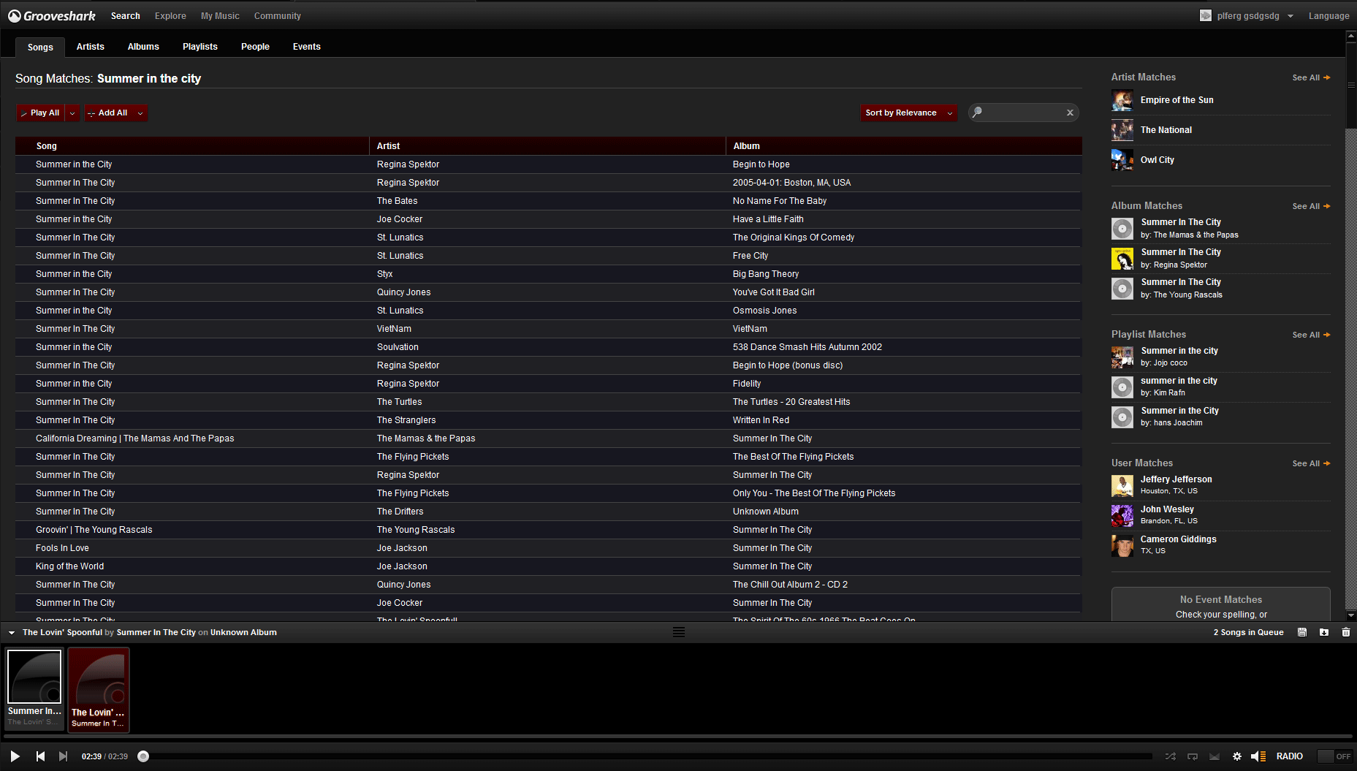See all Playlist Matches
Image resolution: width=1357 pixels, height=771 pixels.
[x=1311, y=335]
